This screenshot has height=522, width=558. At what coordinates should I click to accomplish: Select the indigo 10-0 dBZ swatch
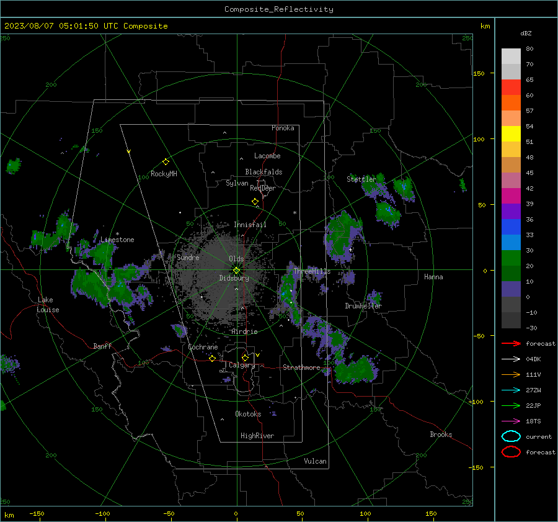click(511, 289)
